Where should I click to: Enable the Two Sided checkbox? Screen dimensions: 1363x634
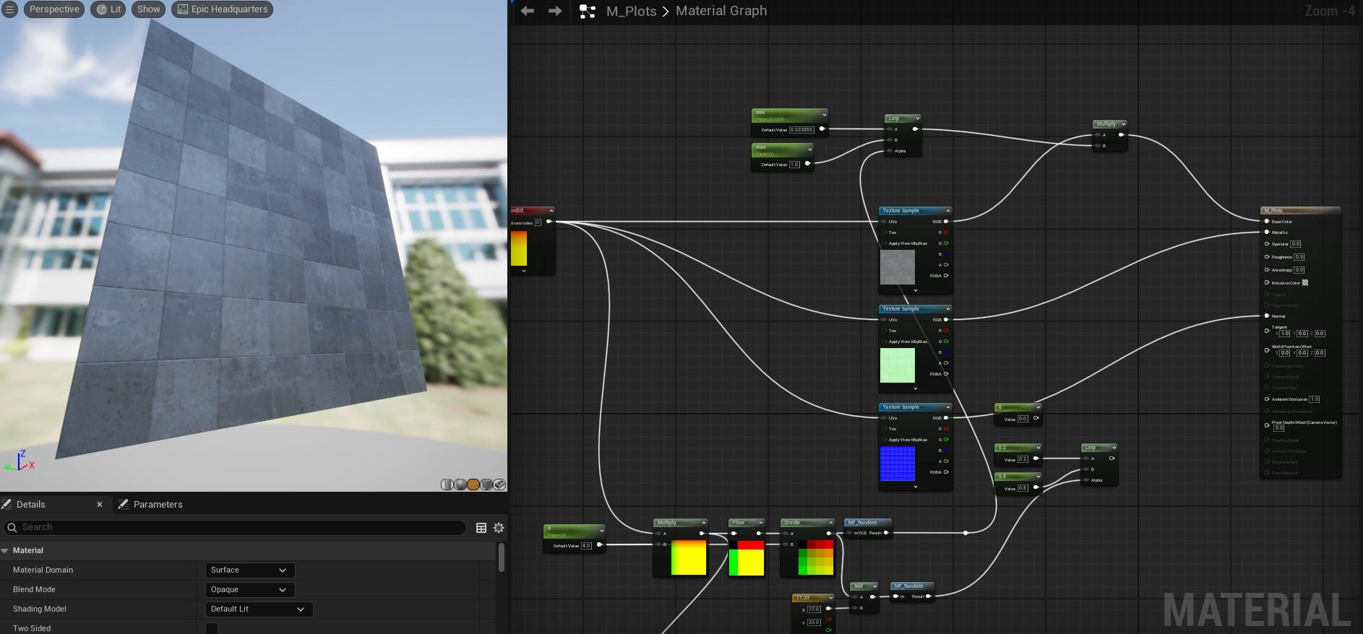[212, 628]
